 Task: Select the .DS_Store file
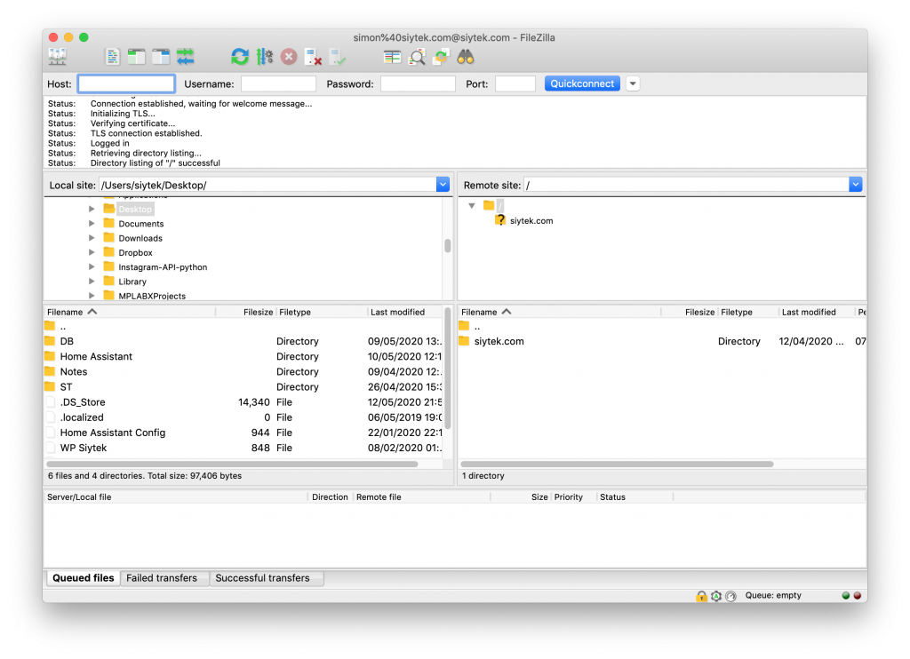point(243,402)
